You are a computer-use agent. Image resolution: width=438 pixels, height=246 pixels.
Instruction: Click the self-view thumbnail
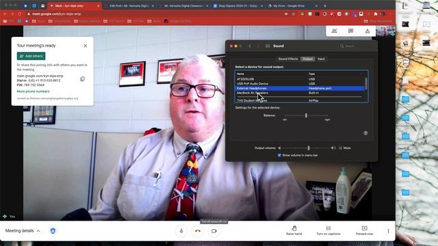(x=385, y=31)
